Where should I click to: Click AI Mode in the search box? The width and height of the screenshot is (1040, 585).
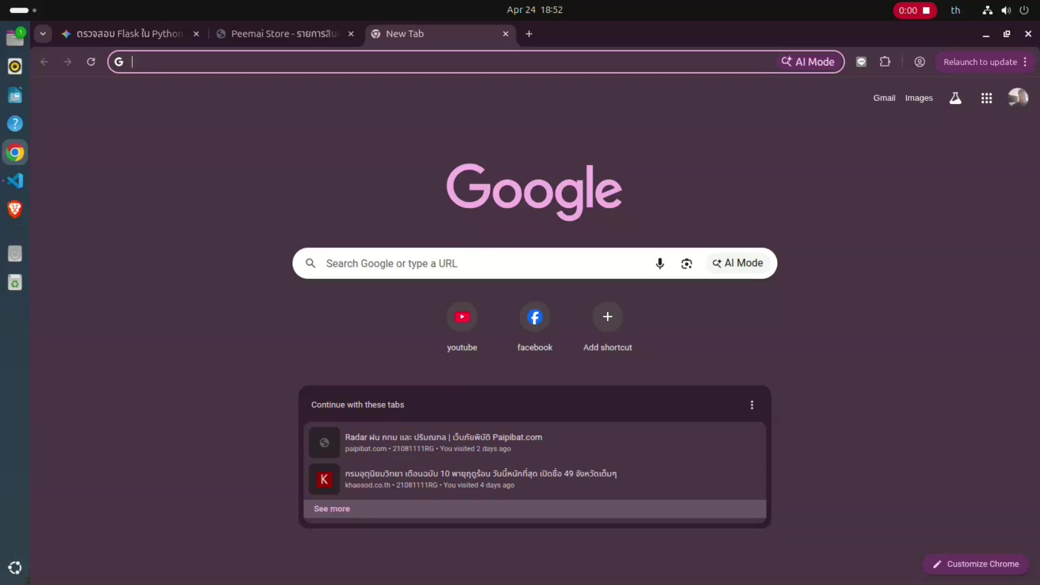(738, 263)
